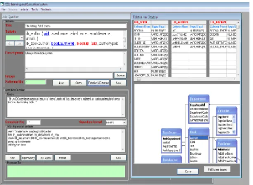The width and height of the screenshot is (253, 185).
Task: Click the Full Screen Image button
Action: coord(217,169)
